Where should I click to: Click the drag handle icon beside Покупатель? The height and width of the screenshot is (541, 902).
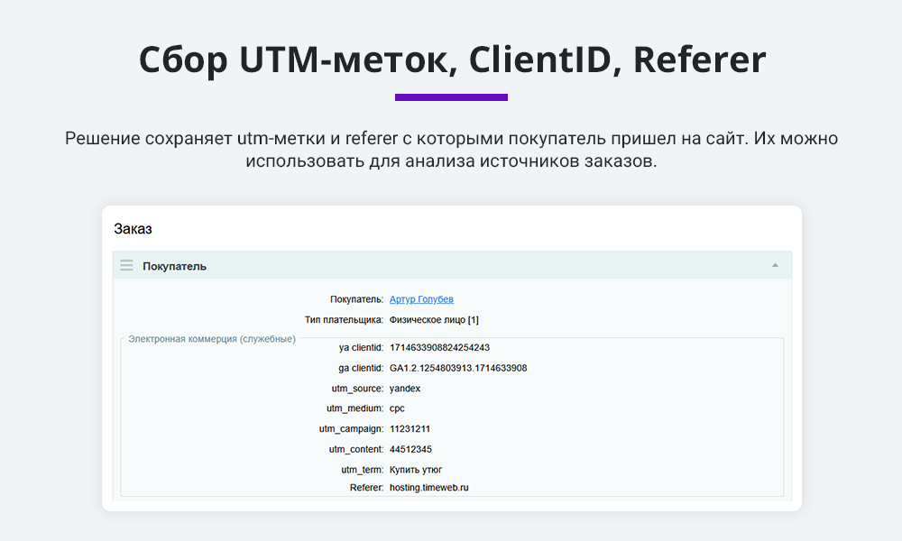[x=126, y=266]
